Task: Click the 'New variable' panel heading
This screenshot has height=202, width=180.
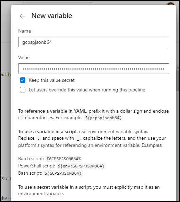Action: click(x=52, y=16)
